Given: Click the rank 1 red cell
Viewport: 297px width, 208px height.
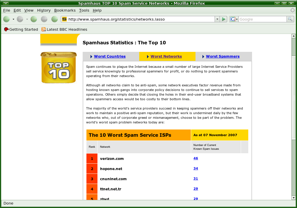Looking at the screenshot, I should [92, 158].
